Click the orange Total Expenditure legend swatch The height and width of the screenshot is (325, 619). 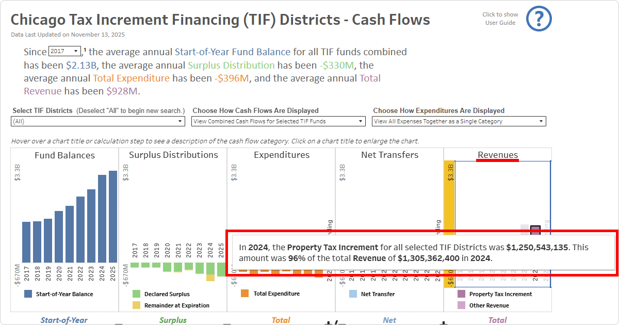point(245,294)
